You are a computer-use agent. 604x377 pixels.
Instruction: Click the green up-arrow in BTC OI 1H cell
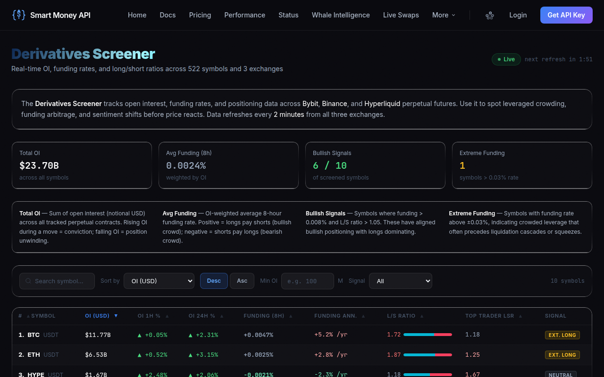(140, 335)
